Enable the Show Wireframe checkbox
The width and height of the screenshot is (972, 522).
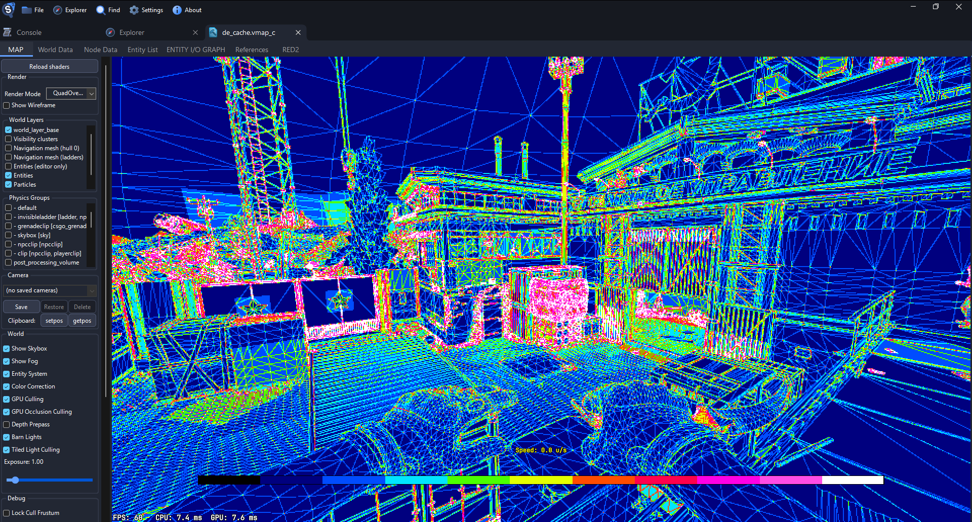[7, 106]
